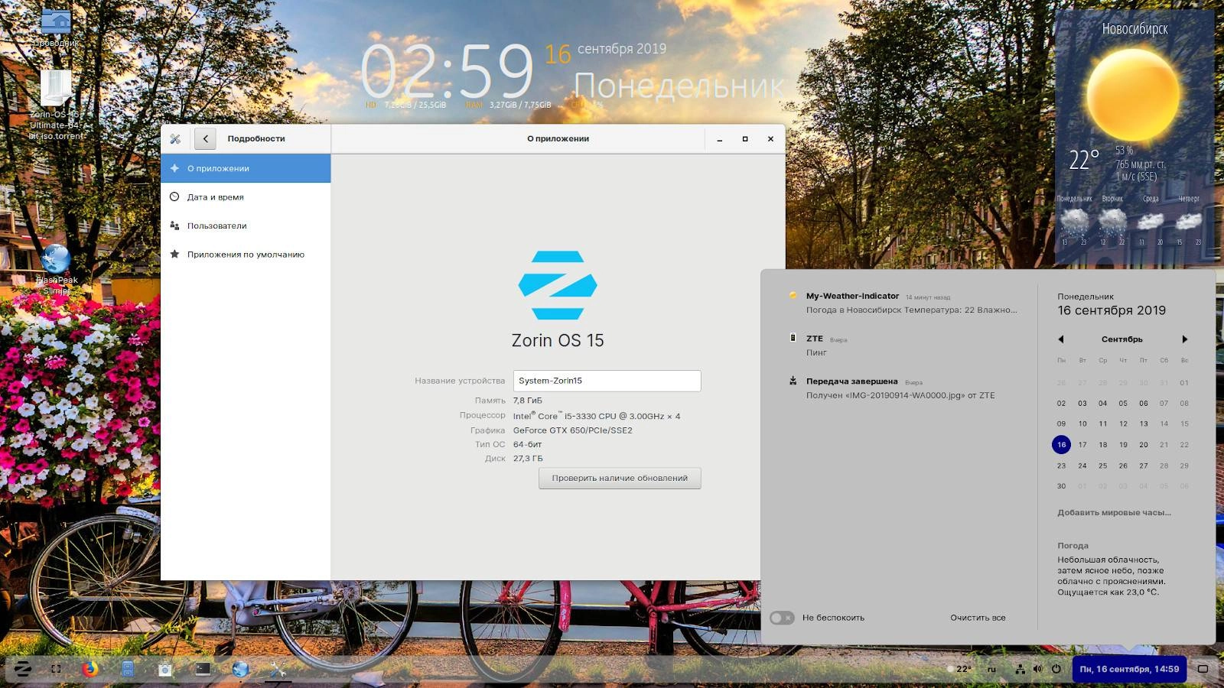
Task: Go to the next month in calendar
Action: click(x=1184, y=339)
